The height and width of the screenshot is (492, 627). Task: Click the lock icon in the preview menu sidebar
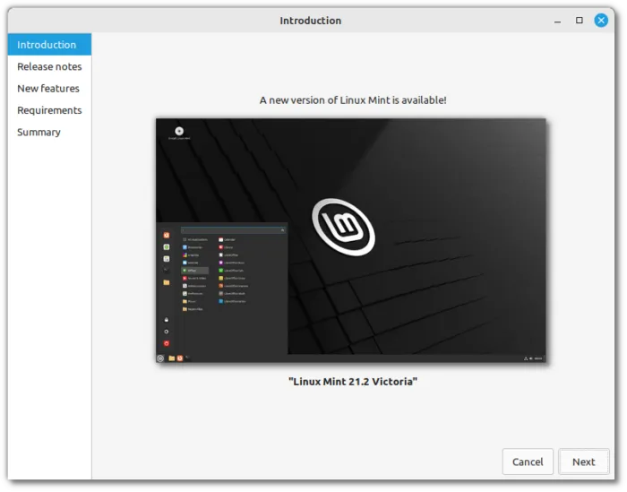167,320
